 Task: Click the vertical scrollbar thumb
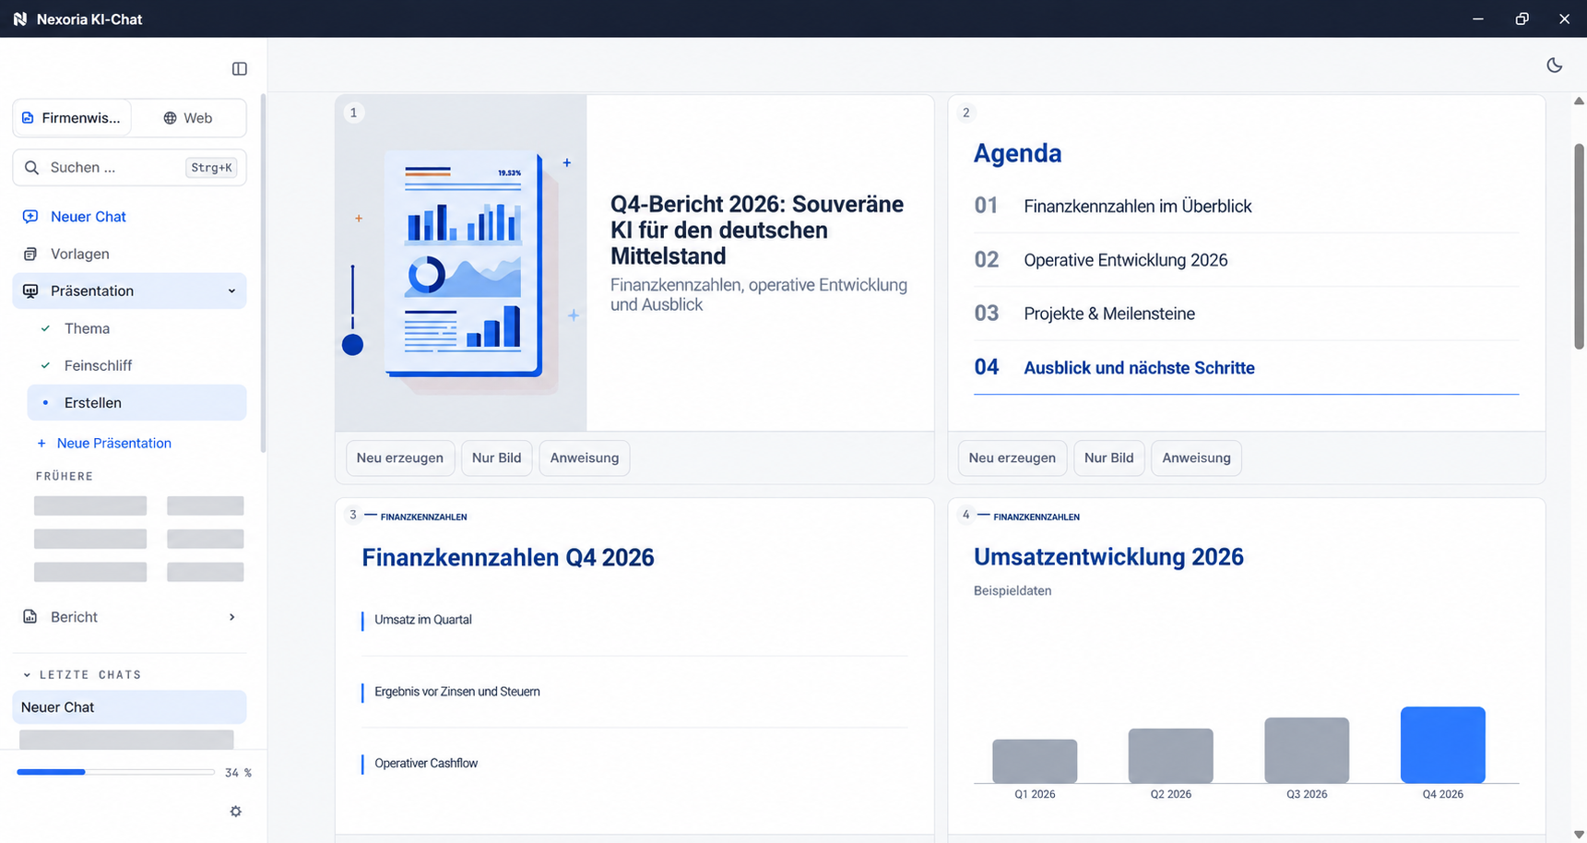[1579, 246]
